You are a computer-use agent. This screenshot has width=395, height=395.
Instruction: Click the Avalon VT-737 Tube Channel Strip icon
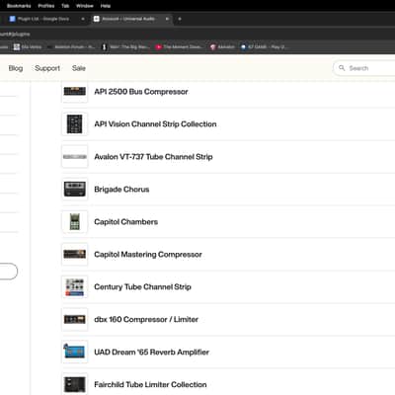tap(75, 157)
